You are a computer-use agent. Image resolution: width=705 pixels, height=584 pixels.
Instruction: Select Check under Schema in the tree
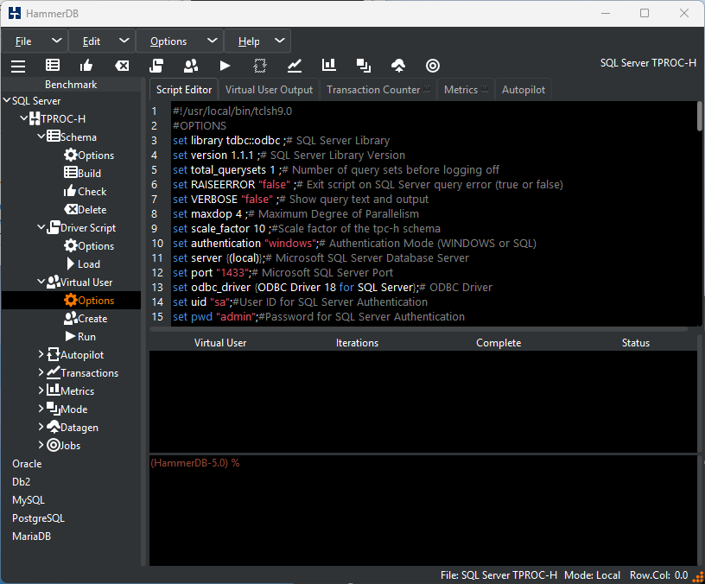pos(85,192)
